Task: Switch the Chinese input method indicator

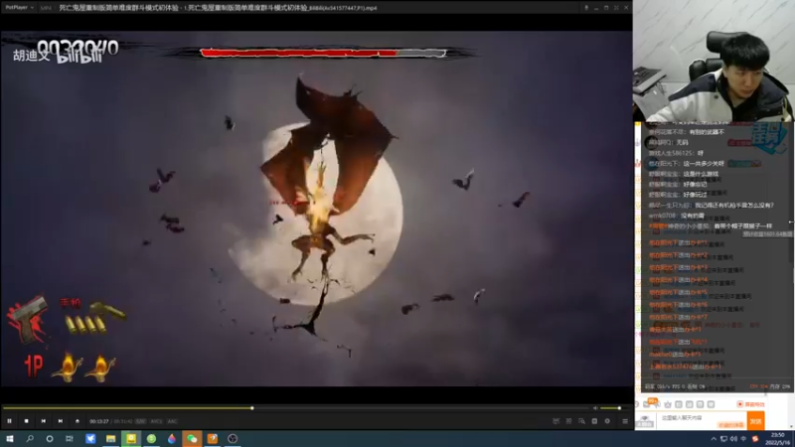Action: coord(743,439)
